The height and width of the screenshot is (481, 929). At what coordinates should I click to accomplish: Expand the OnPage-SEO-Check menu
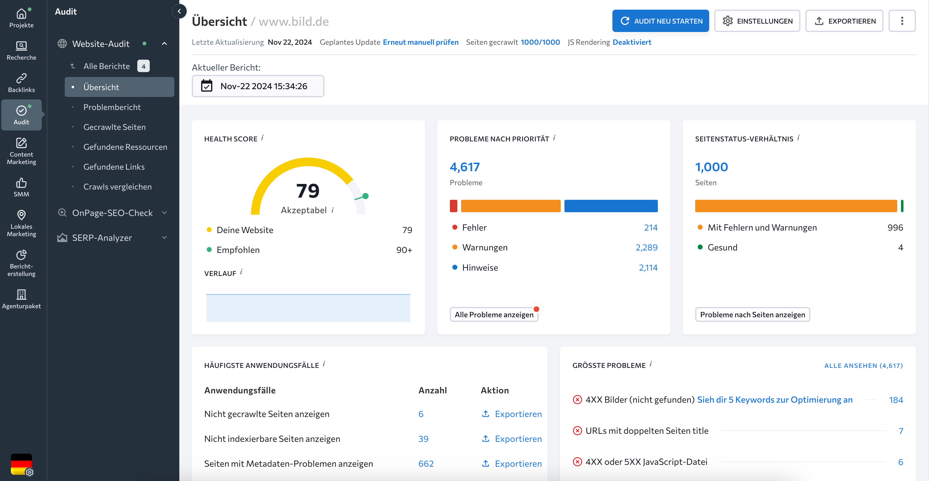(x=164, y=213)
